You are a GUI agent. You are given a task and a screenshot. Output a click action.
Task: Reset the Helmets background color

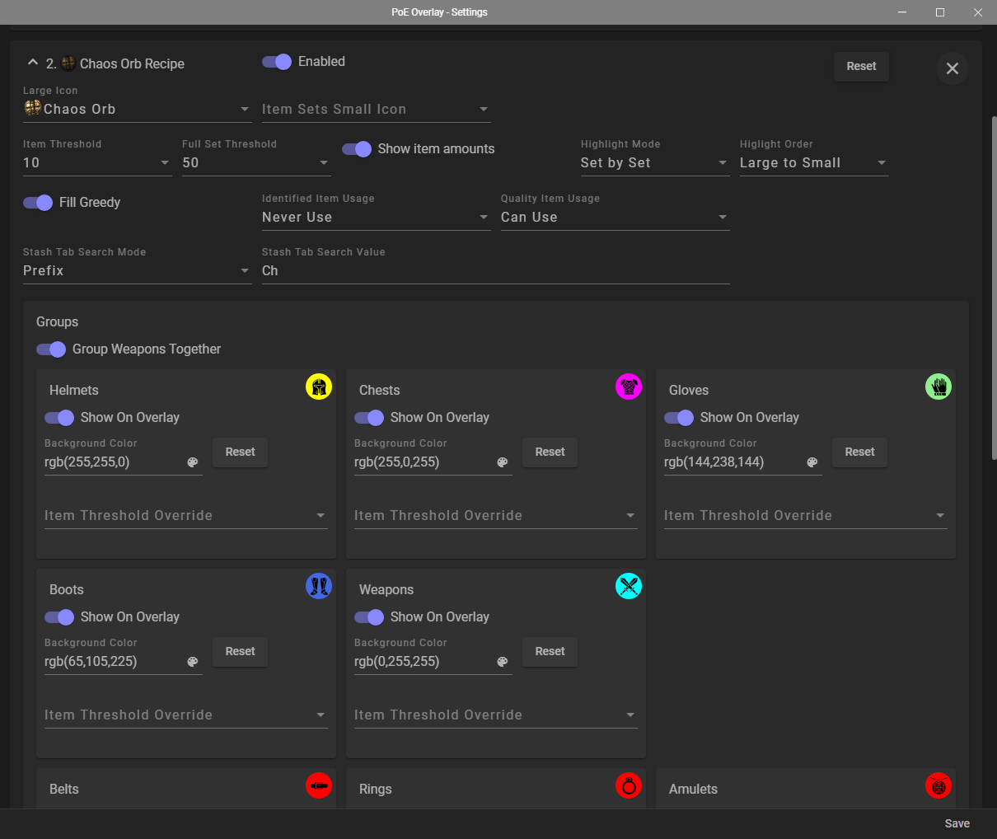pyautogui.click(x=241, y=452)
